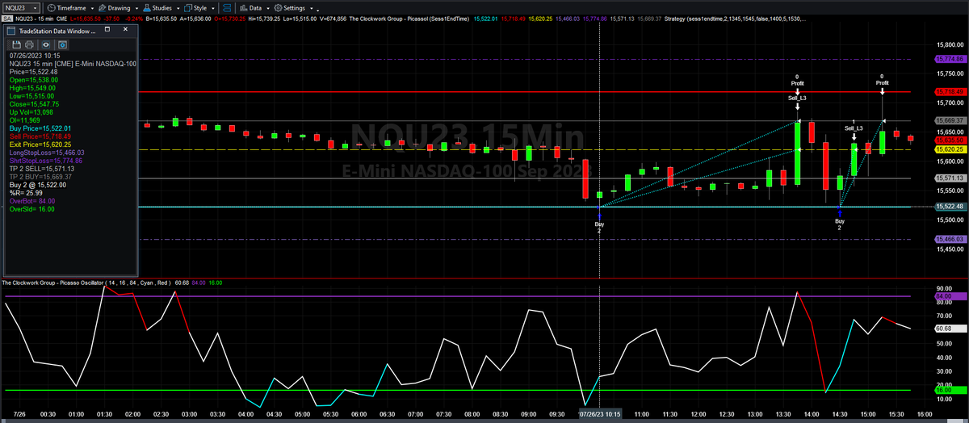The height and width of the screenshot is (423, 969).
Task: Open the Data bar-chart icon
Action: click(244, 8)
